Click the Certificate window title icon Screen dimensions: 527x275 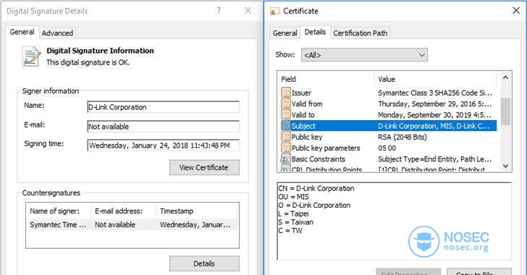pos(274,11)
